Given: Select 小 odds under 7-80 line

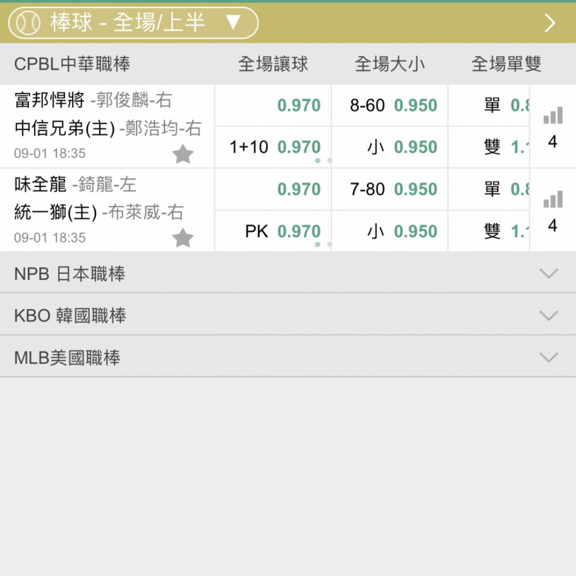Looking at the screenshot, I should tap(390, 231).
